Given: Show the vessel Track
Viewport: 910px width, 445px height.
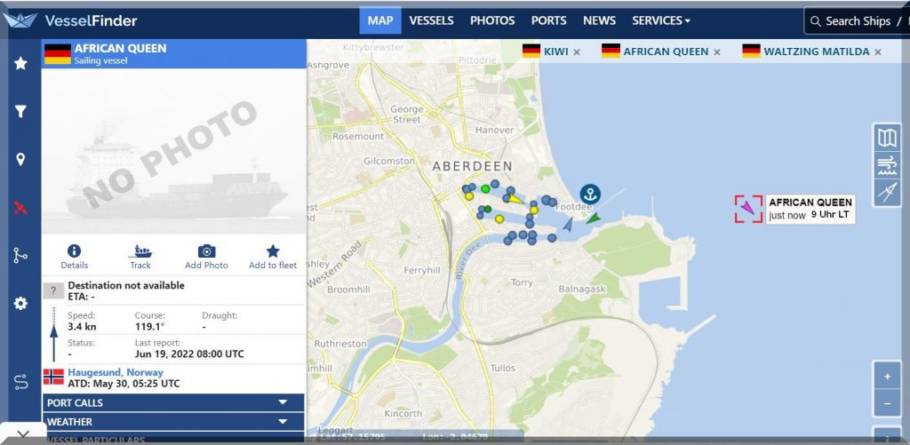Looking at the screenshot, I should pos(140,251).
